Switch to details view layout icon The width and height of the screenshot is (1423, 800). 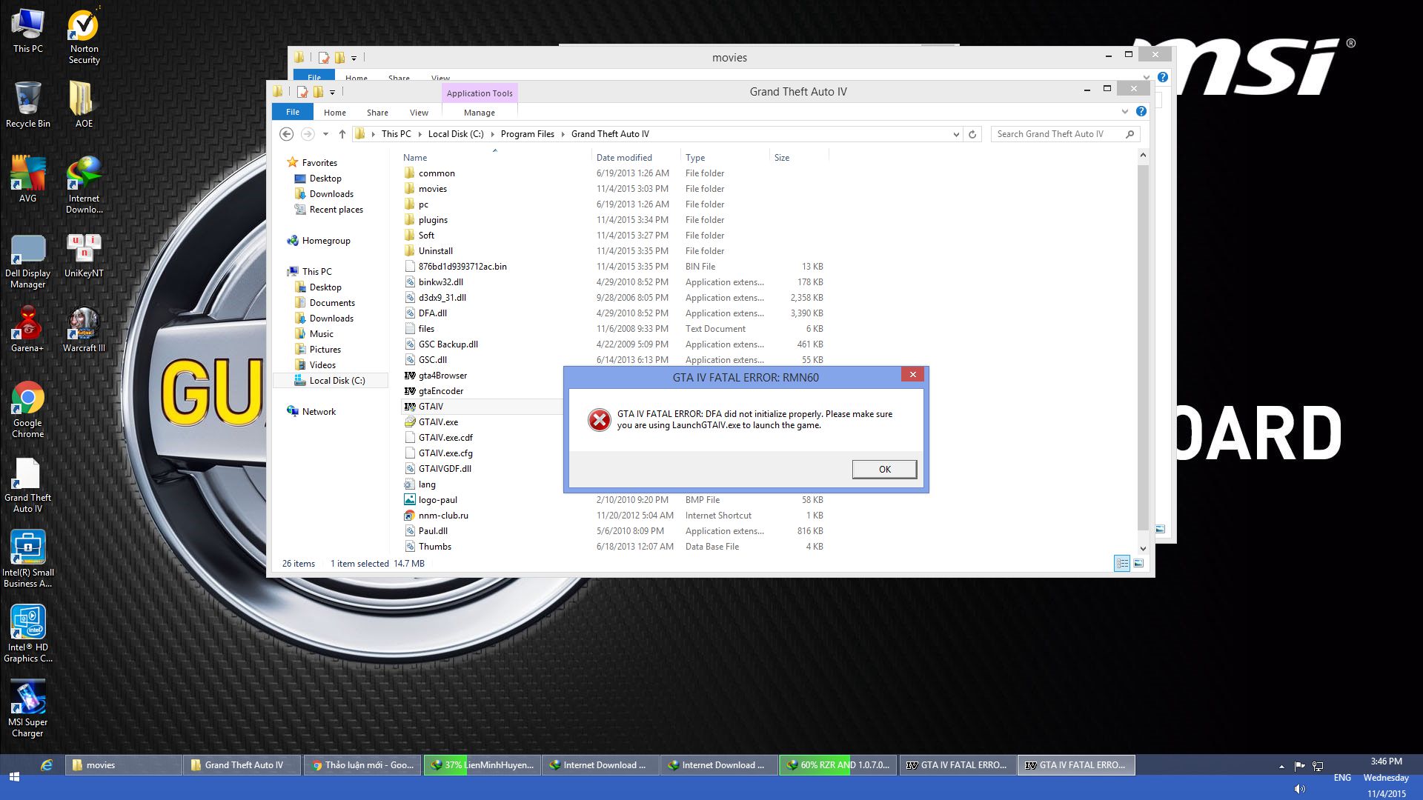tap(1122, 564)
